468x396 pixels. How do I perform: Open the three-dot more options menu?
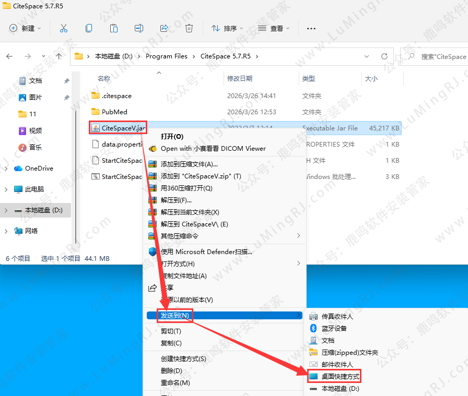point(311,29)
